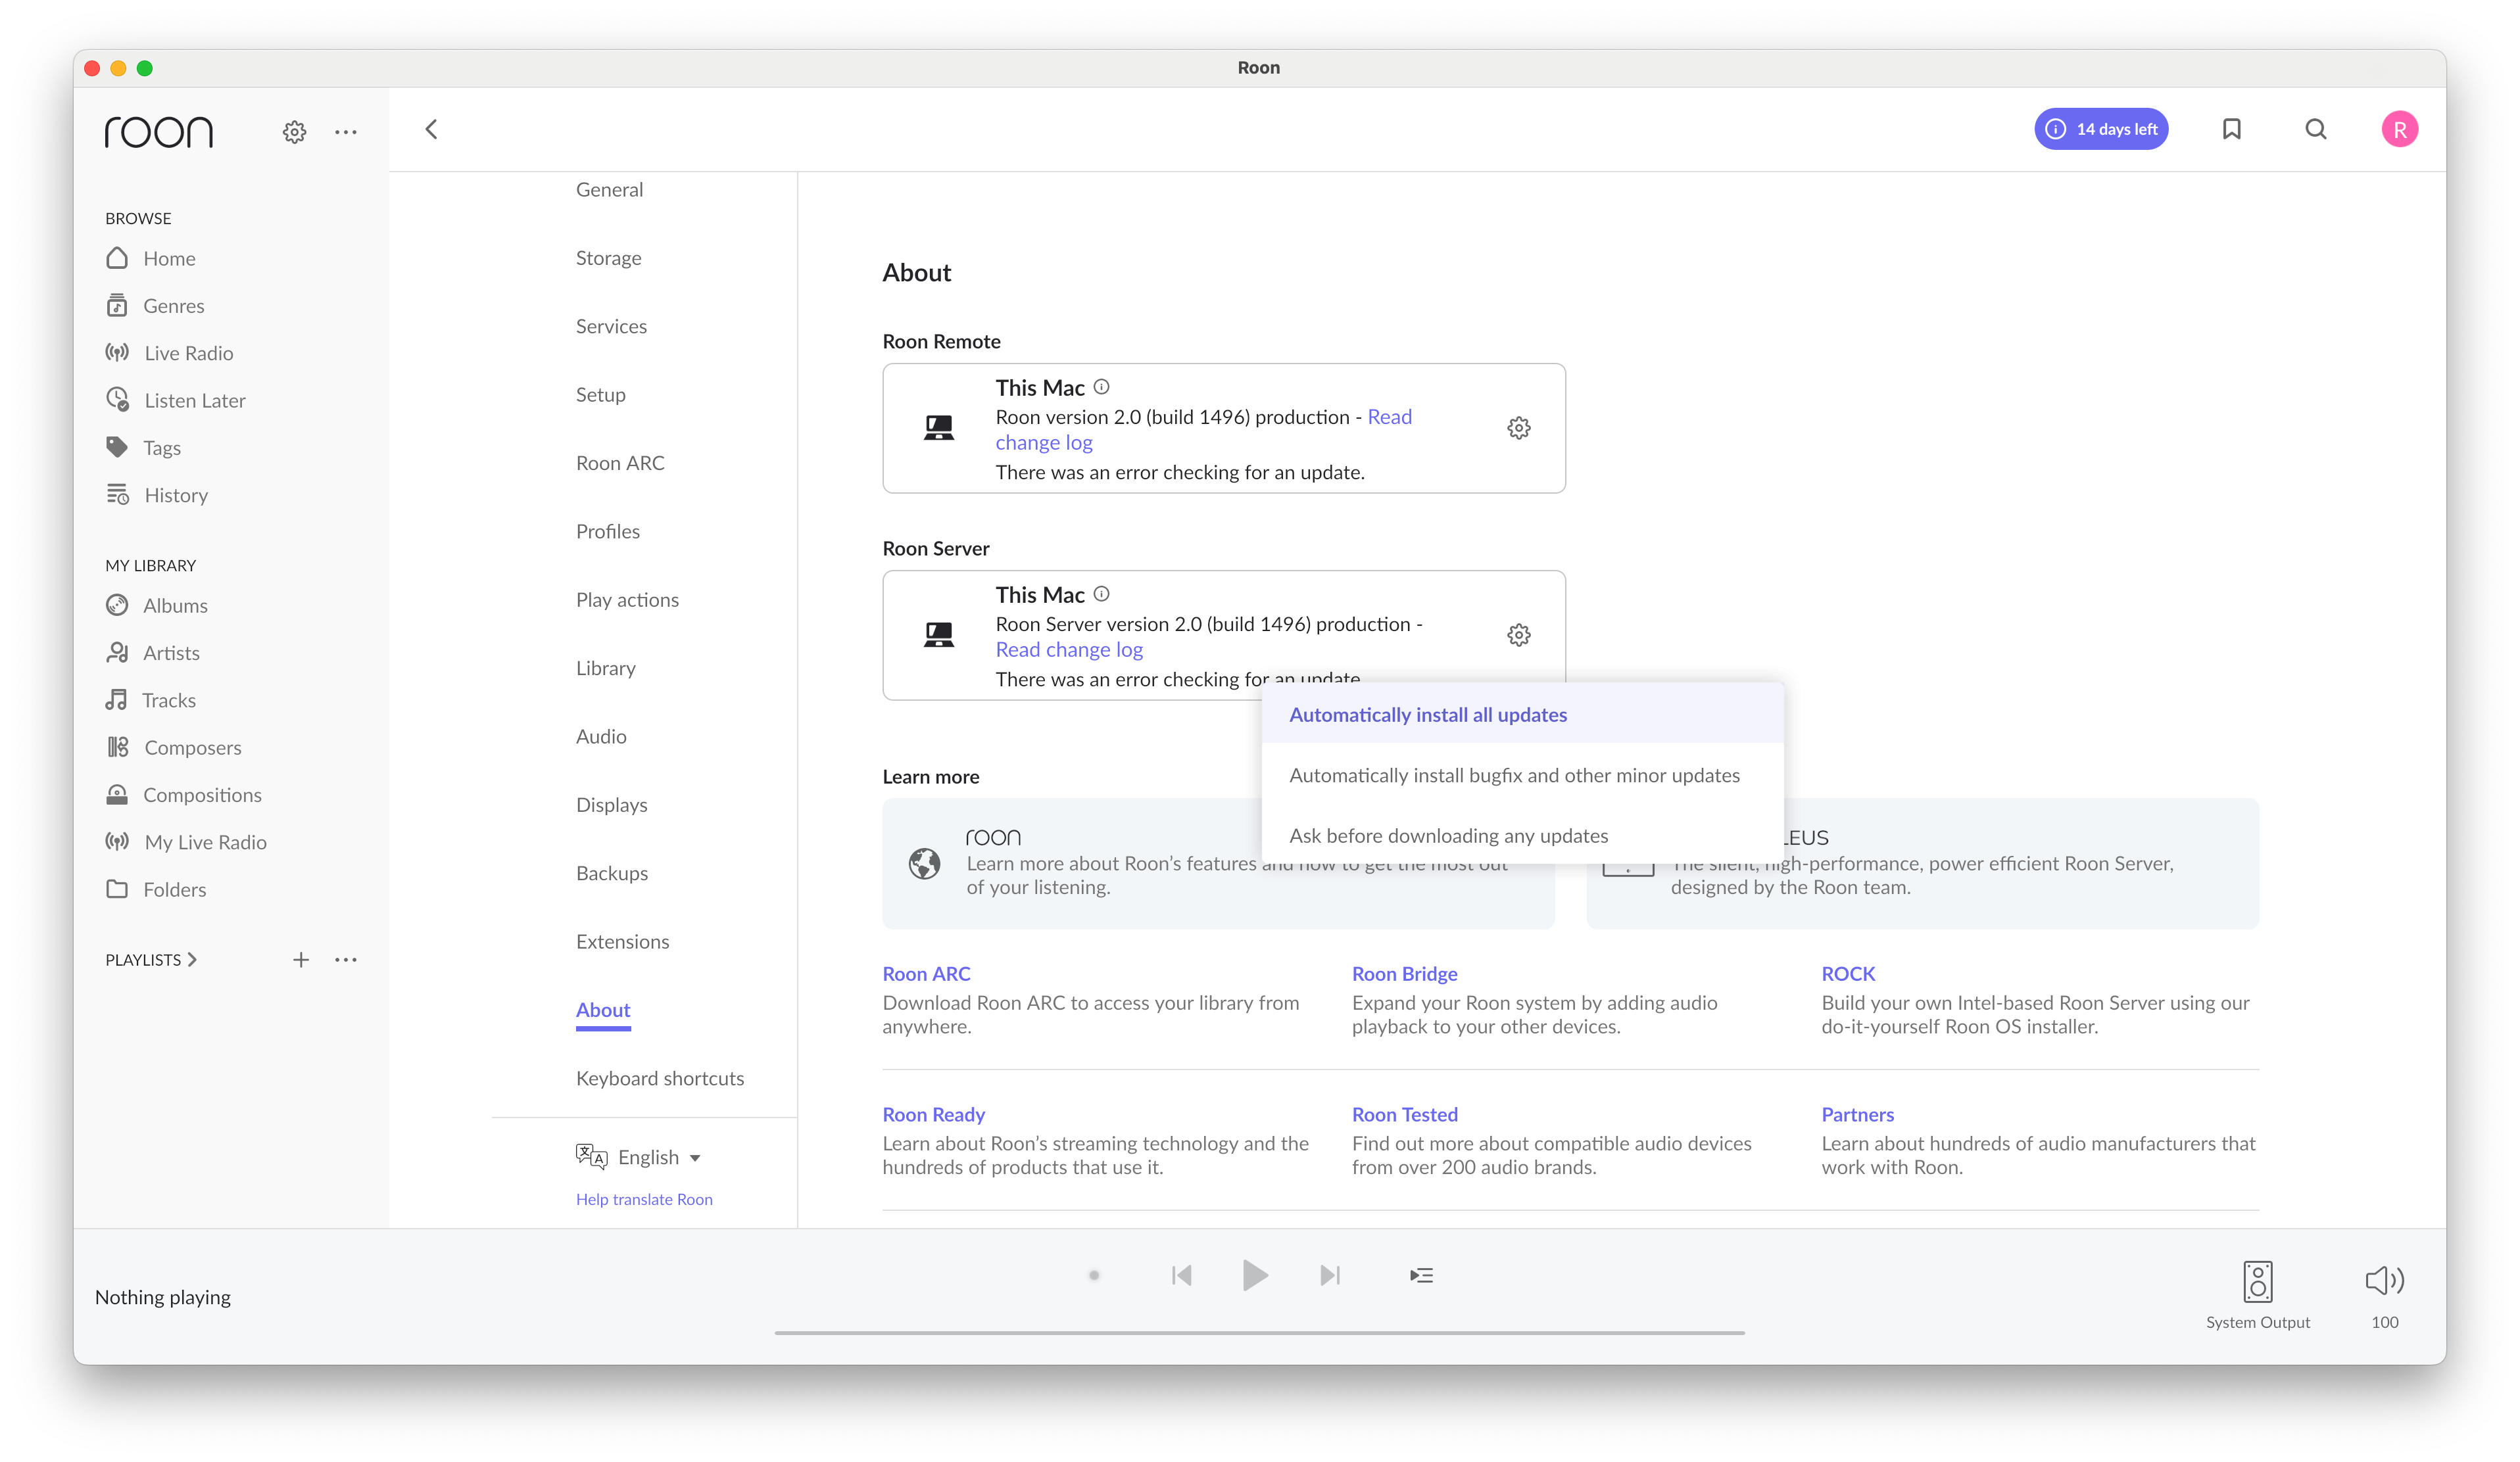Skip to next track
Image resolution: width=2520 pixels, height=1462 pixels.
pyautogui.click(x=1329, y=1275)
